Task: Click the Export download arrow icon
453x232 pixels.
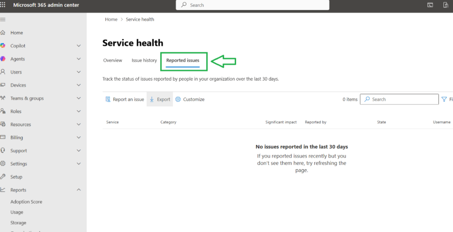Action: [x=151, y=99]
